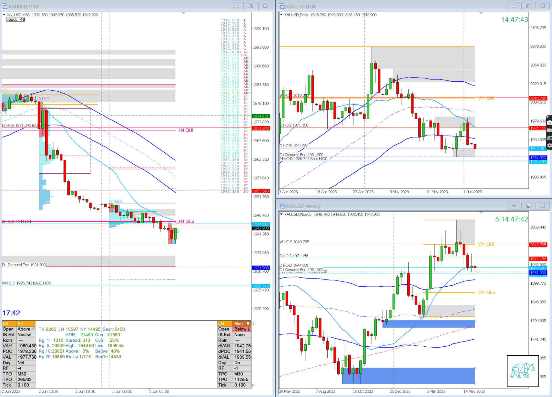Open the image gallery icon in side toolbar
Screen dimensions: 552x397
click(549, 138)
